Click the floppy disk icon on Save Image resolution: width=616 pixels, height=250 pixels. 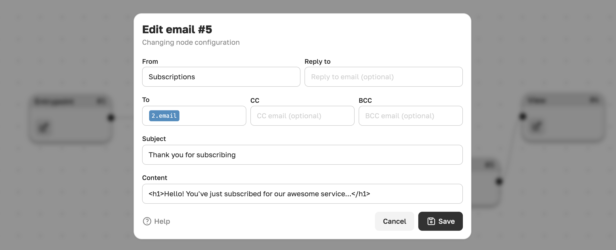431,221
